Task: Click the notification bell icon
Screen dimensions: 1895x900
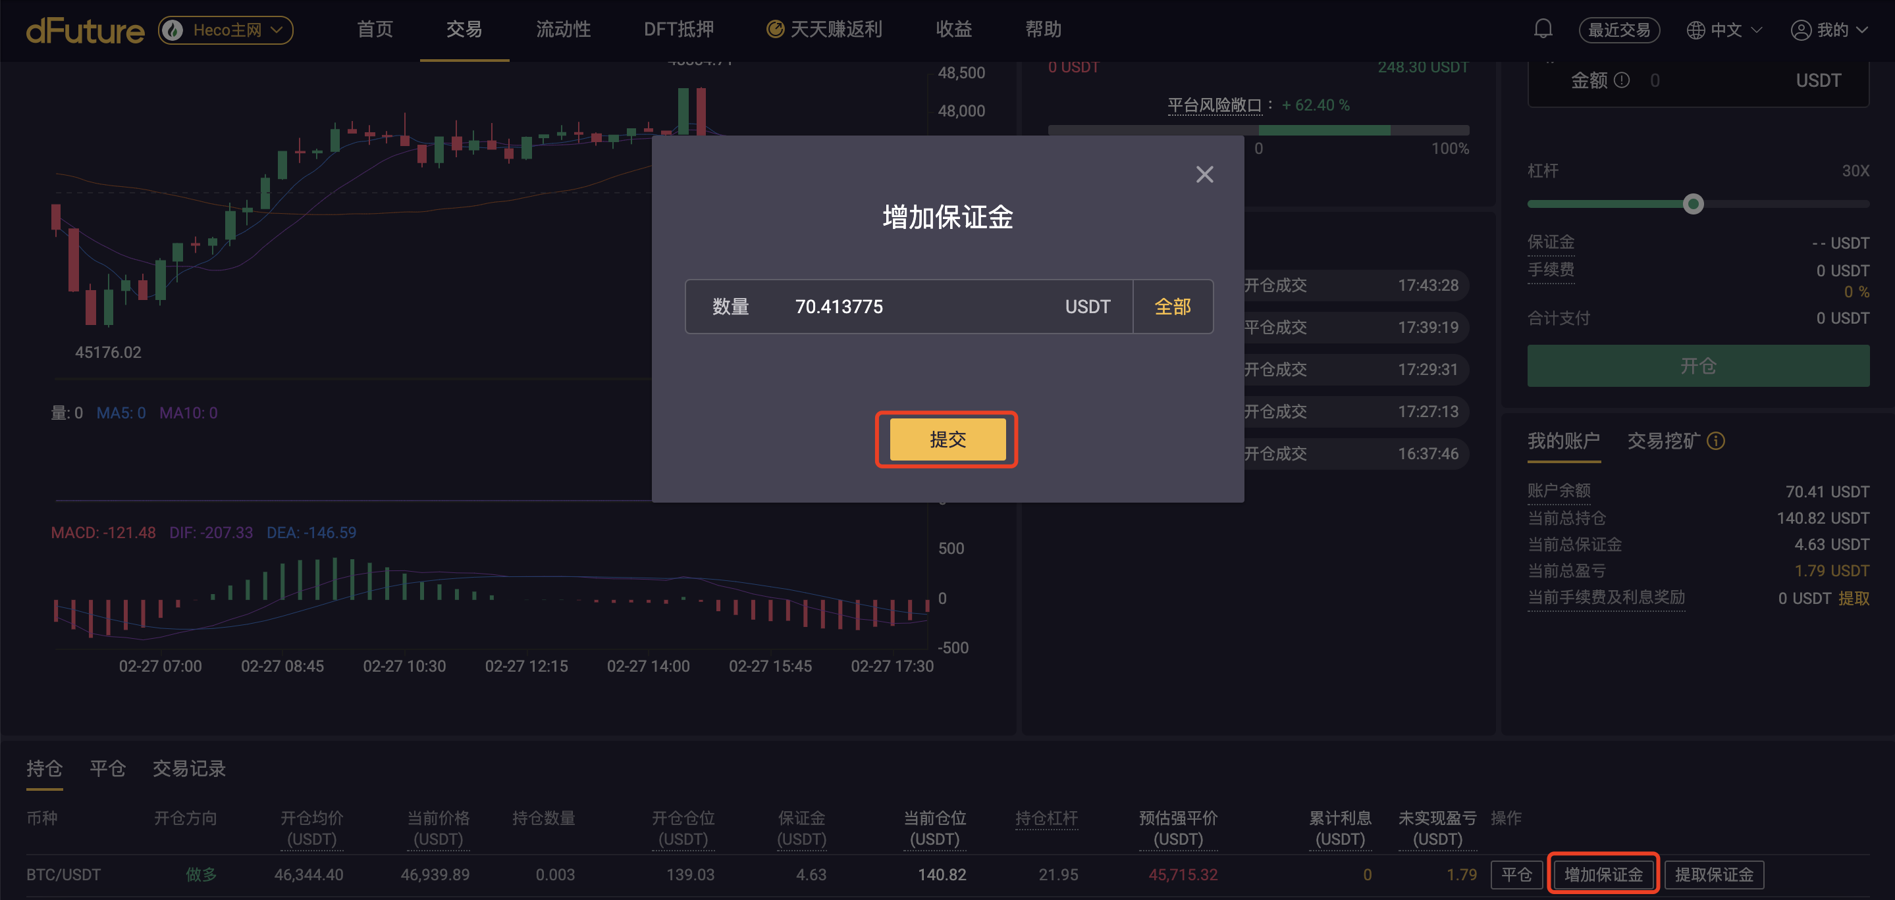Action: click(1543, 30)
